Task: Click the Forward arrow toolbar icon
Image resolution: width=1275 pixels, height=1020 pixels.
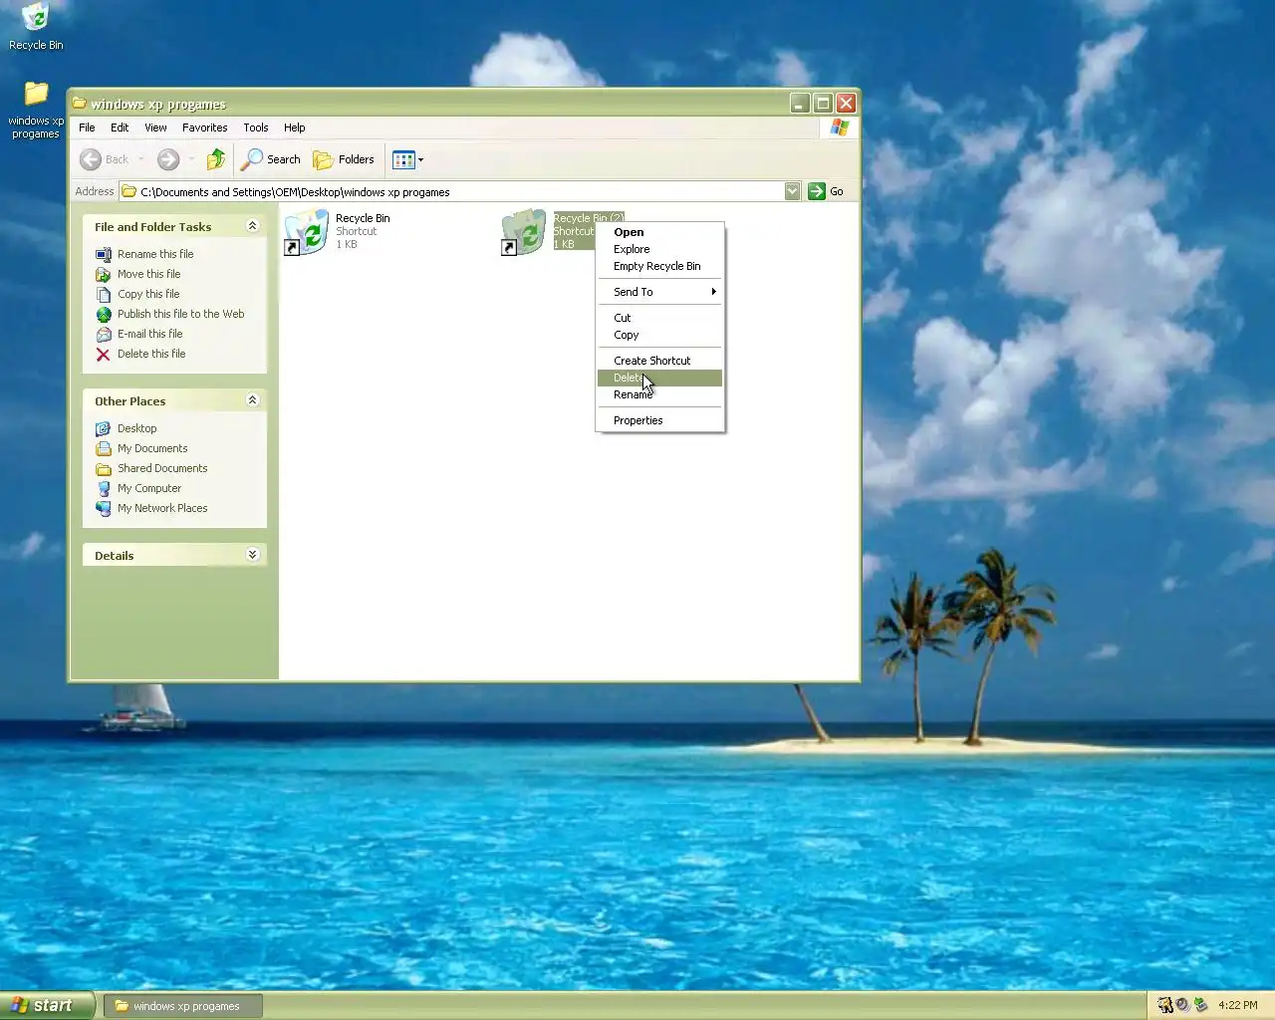Action: click(x=168, y=159)
